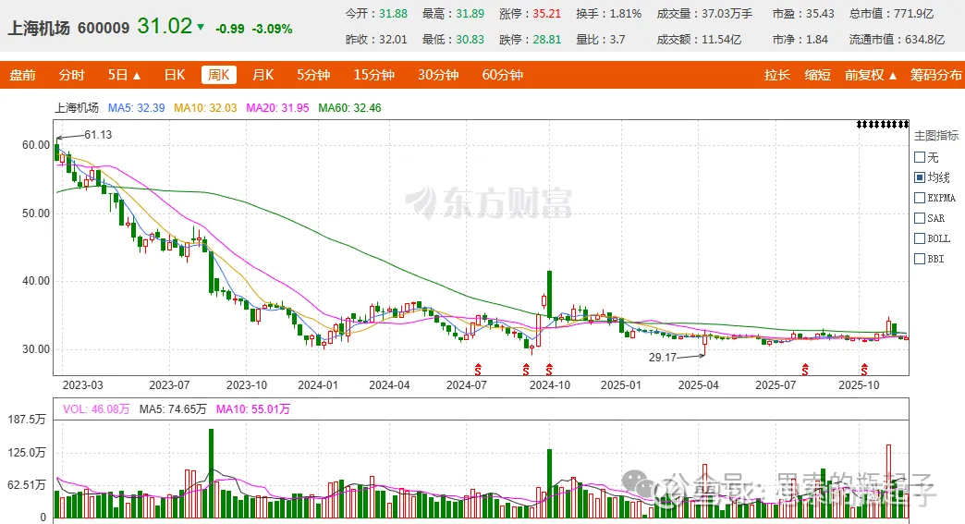This screenshot has width=965, height=524.
Task: Enable the BBI indicator checkbox
Action: [x=920, y=259]
